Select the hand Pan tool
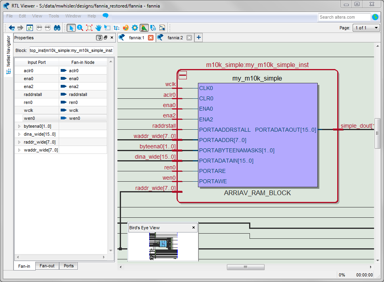384x282 pixels. point(98,28)
